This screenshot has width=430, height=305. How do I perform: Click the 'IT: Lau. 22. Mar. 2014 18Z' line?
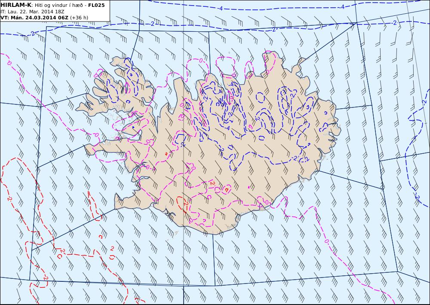tap(32, 12)
